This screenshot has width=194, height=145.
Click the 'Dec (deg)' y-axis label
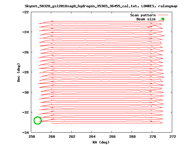(x=18, y=72)
